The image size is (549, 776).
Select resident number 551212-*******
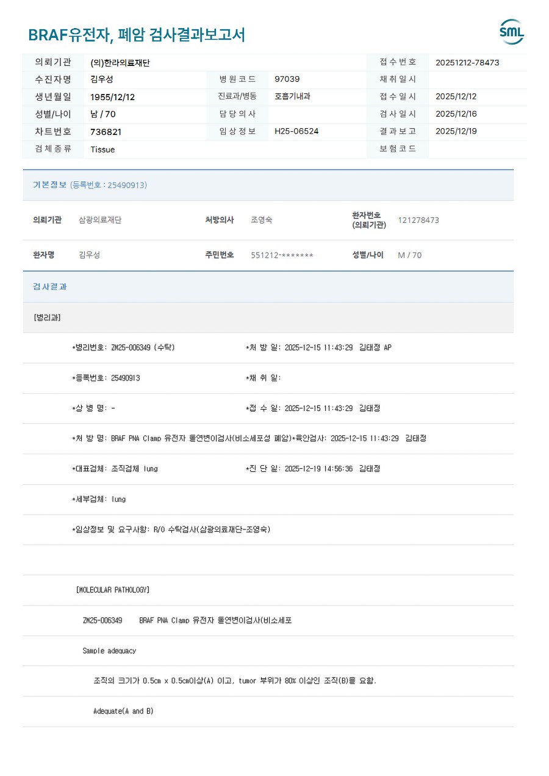tap(282, 255)
